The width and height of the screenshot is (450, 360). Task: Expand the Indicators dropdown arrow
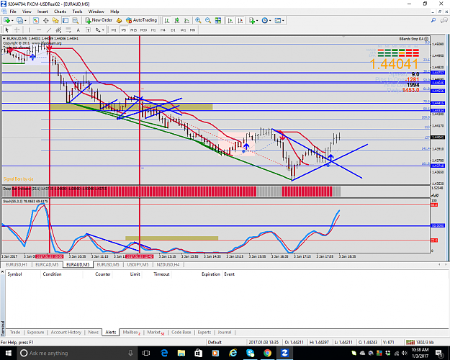257,21
